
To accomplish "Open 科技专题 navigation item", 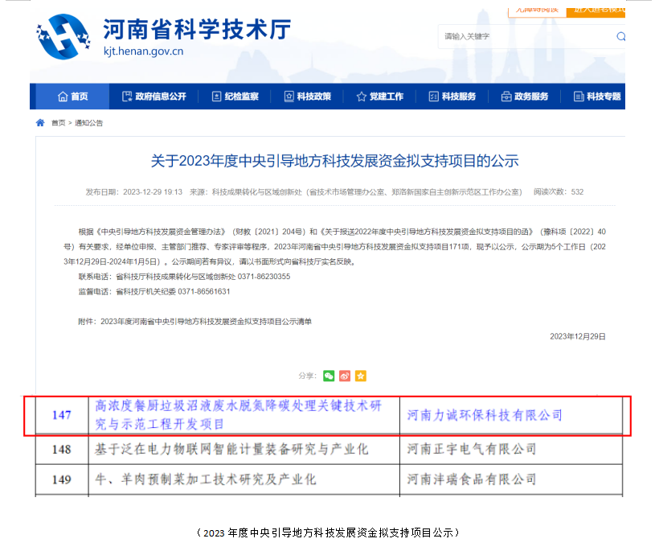I will tap(596, 97).
